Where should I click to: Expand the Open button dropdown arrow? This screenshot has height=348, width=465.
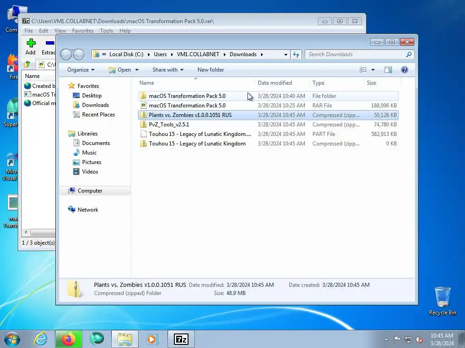[x=137, y=70]
